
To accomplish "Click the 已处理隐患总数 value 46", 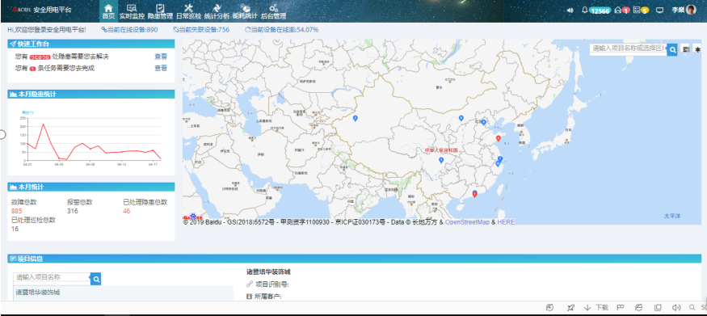I will 127,211.
